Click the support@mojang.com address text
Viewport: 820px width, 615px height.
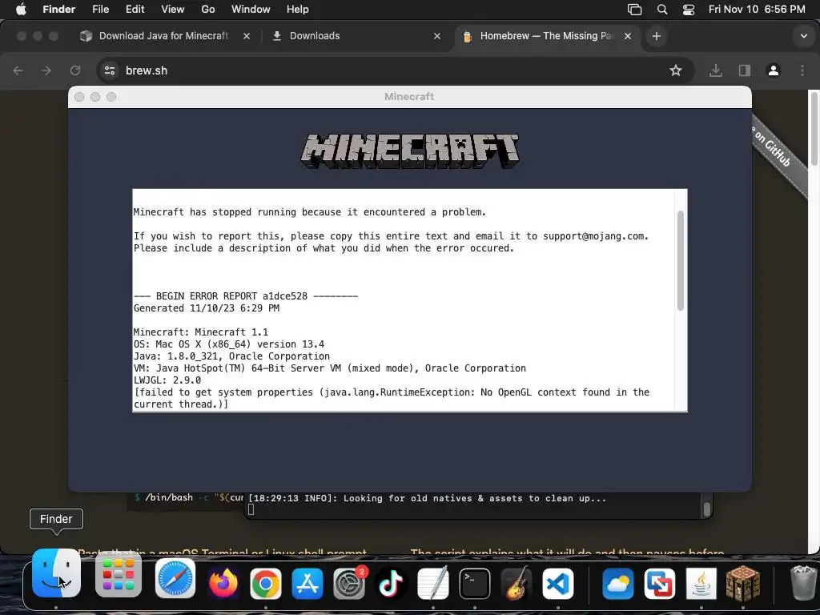tap(595, 236)
